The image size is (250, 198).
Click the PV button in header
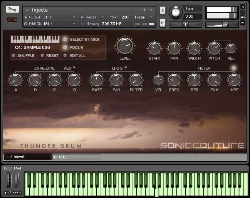pyautogui.click(x=243, y=23)
